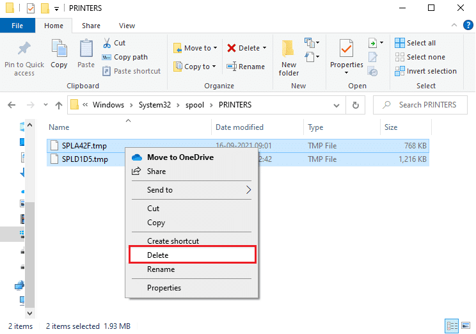The width and height of the screenshot is (476, 334).
Task: Click the spool breadcrumb
Action: 194,105
